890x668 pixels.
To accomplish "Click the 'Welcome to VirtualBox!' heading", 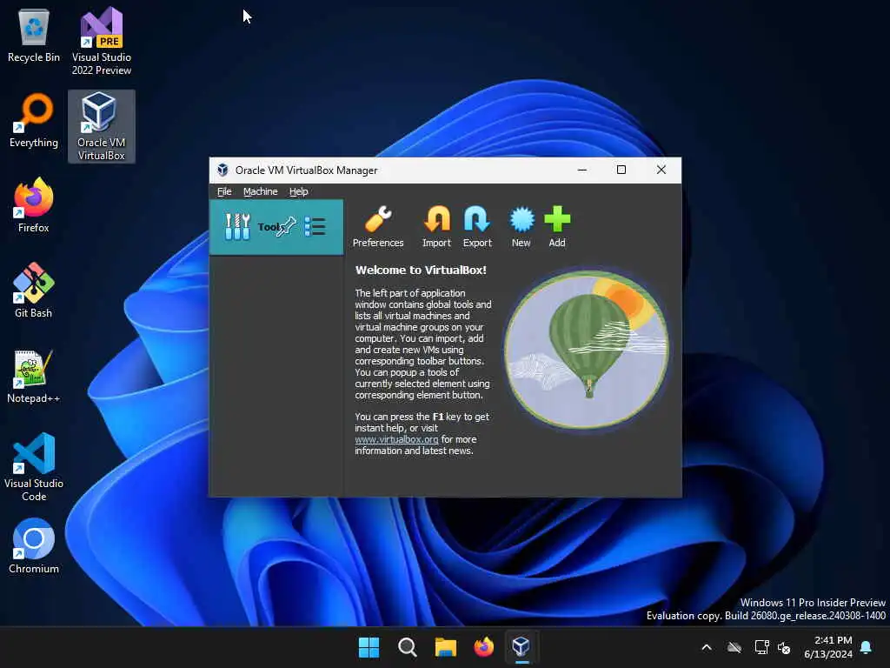I will pos(421,270).
